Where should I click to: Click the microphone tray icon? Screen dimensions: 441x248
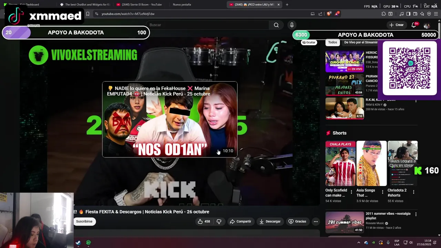click(388, 242)
